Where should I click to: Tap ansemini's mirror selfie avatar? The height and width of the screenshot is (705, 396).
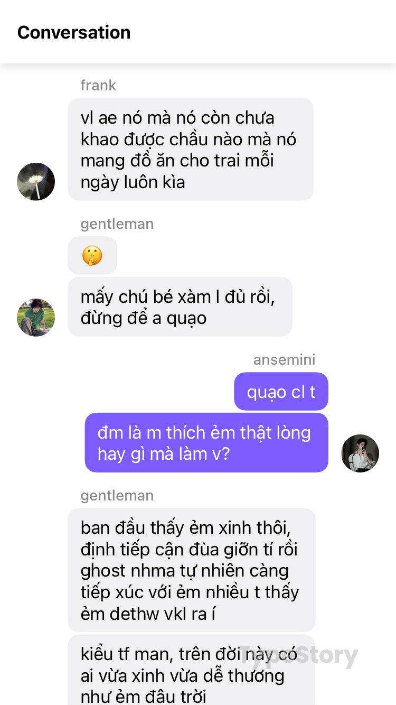tap(360, 453)
